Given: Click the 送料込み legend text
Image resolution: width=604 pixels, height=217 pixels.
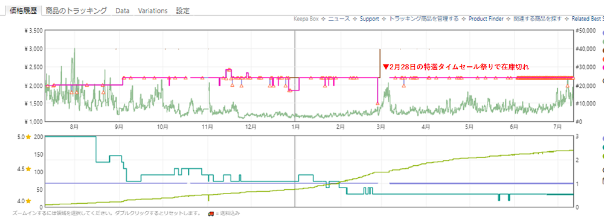Looking at the screenshot, I should [230, 213].
